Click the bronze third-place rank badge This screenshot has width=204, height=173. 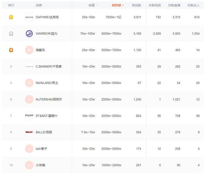coord(11,50)
